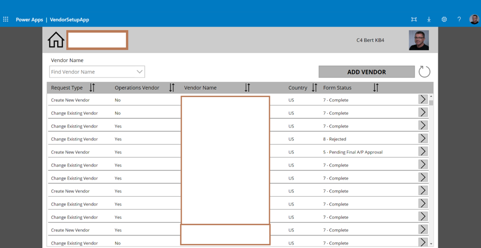Viewport: 481px width, 248px height.
Task: Sort by Operations Vendor column
Action: pos(171,88)
